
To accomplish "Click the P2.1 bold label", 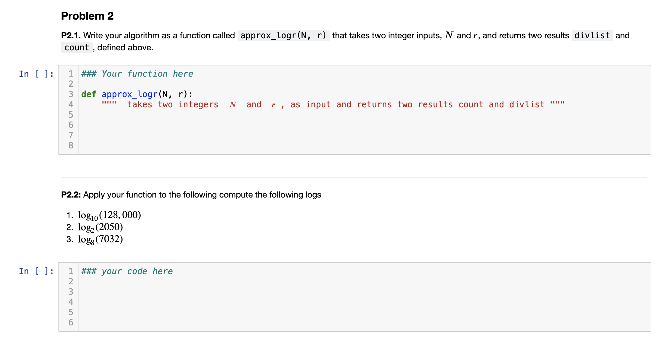I will (71, 36).
